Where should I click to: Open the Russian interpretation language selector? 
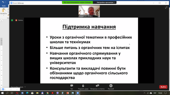pos(111,87)
